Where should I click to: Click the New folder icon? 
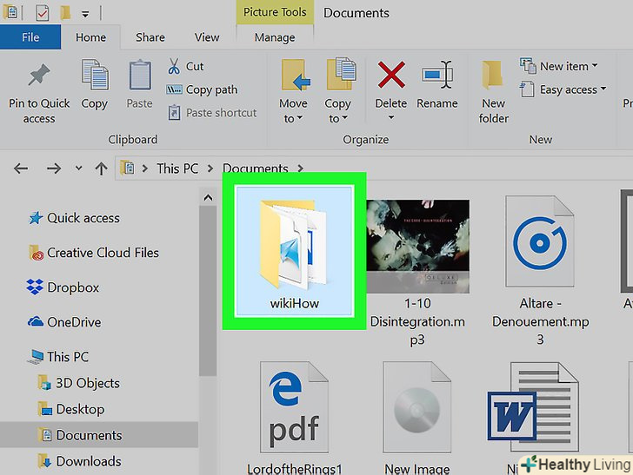click(x=492, y=75)
